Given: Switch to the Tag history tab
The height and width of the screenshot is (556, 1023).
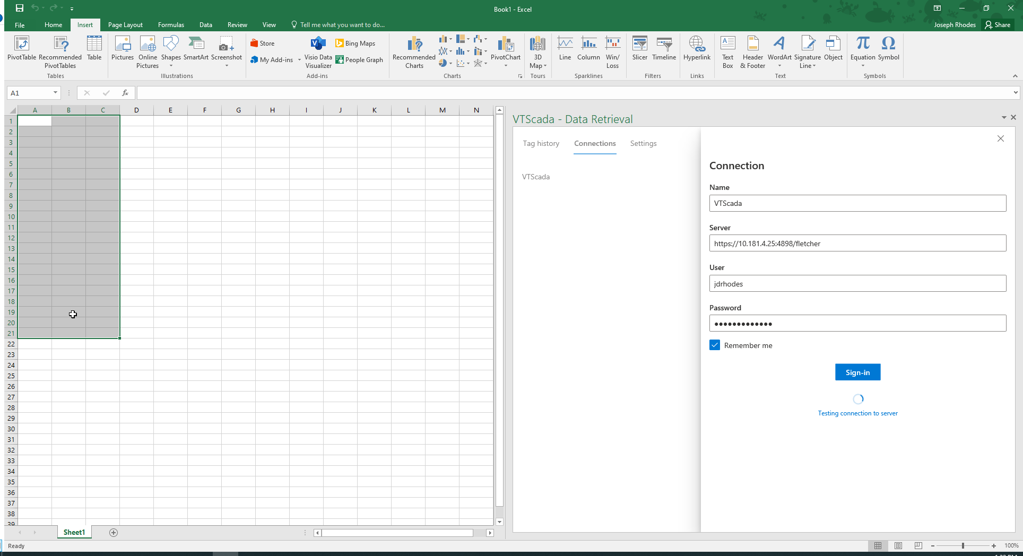Looking at the screenshot, I should coord(541,144).
